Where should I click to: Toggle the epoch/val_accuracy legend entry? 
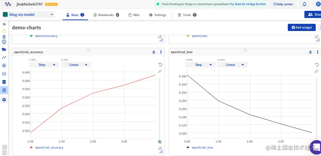(46, 148)
